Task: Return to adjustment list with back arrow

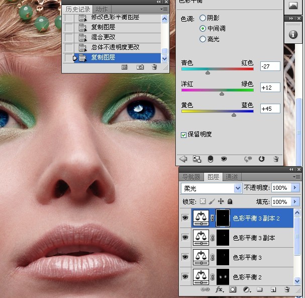Action: click(x=183, y=159)
